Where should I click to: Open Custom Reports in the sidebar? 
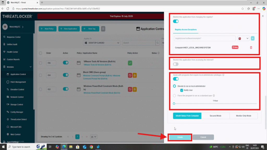pyautogui.click(x=13, y=59)
